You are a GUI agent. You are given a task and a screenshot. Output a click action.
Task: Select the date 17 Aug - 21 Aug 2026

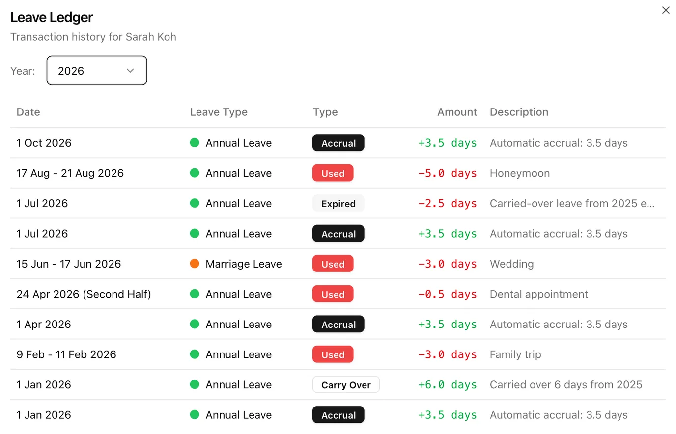[x=70, y=173]
